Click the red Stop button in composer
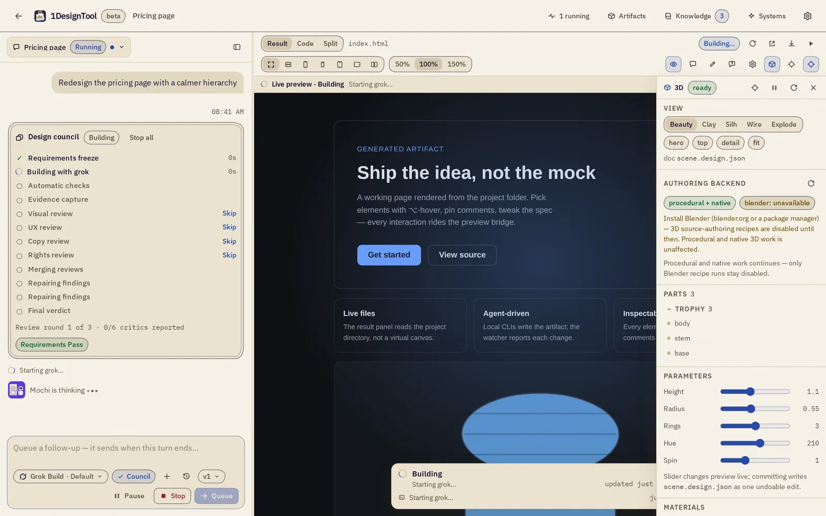The image size is (826, 516). pyautogui.click(x=172, y=496)
